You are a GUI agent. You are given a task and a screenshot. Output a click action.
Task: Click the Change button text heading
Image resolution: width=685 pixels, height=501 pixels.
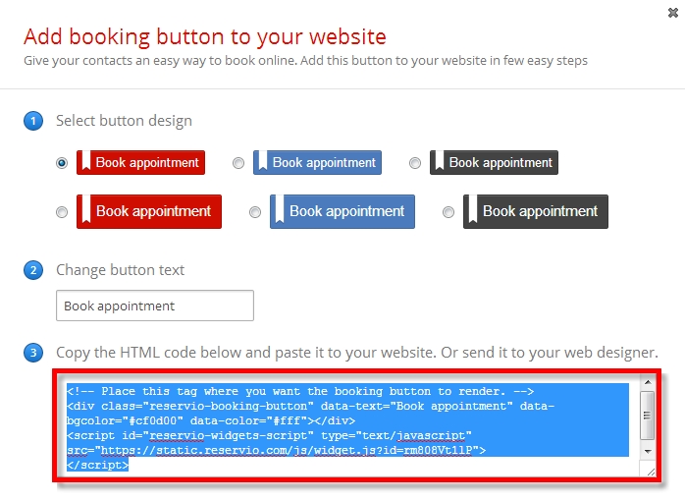(x=120, y=270)
